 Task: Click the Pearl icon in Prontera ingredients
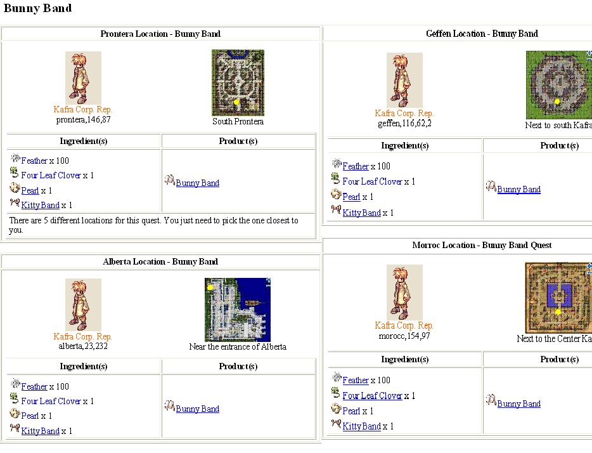[15, 188]
